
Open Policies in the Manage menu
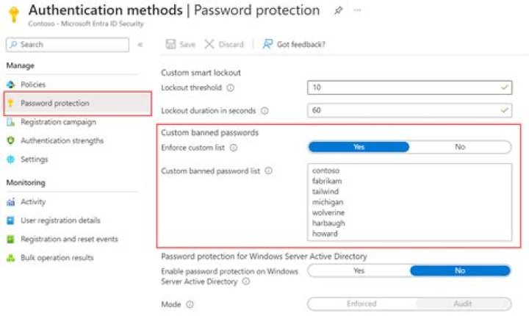click(33, 85)
